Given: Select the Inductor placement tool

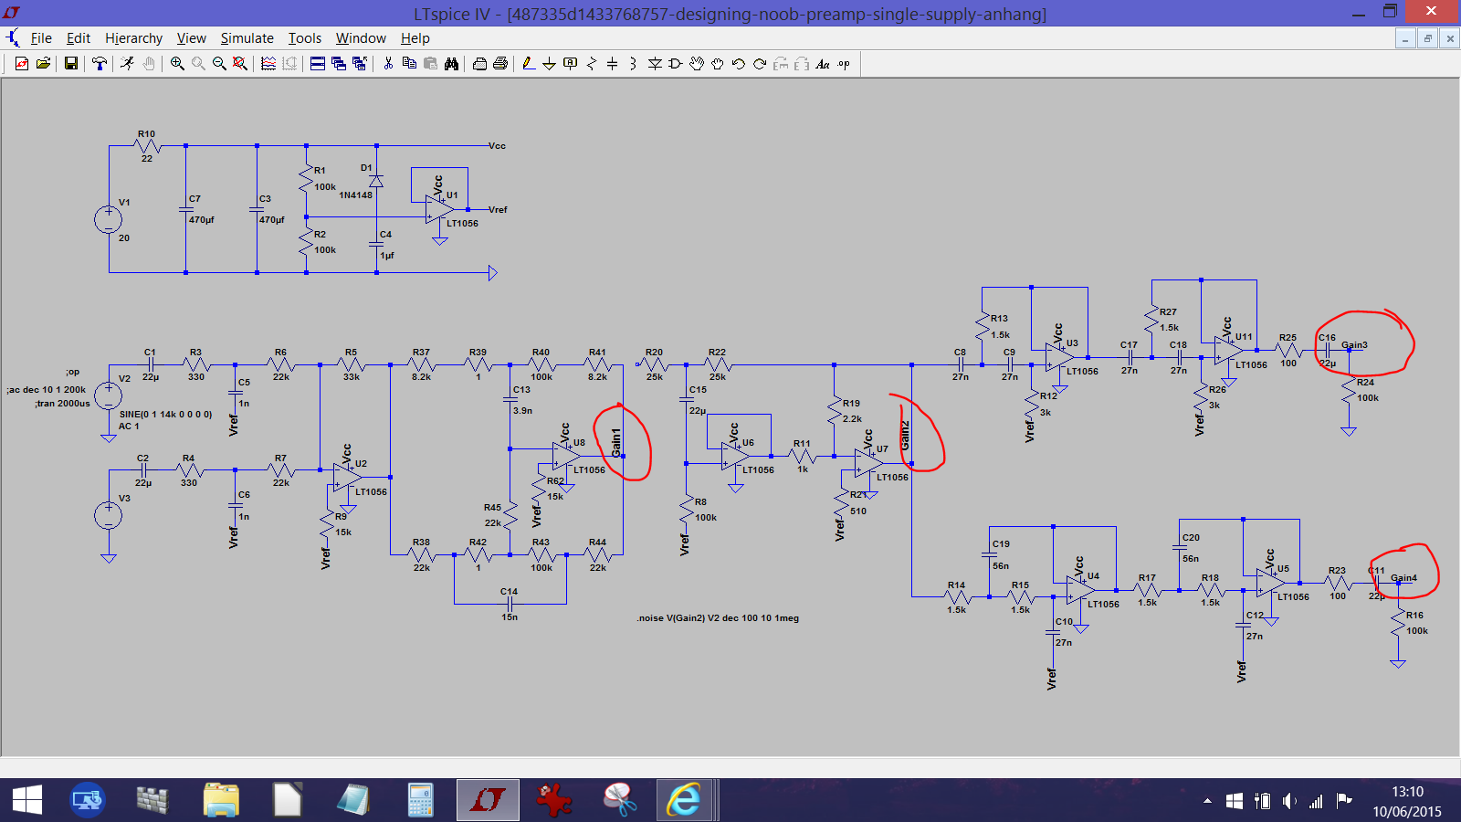Looking at the screenshot, I should click(633, 64).
